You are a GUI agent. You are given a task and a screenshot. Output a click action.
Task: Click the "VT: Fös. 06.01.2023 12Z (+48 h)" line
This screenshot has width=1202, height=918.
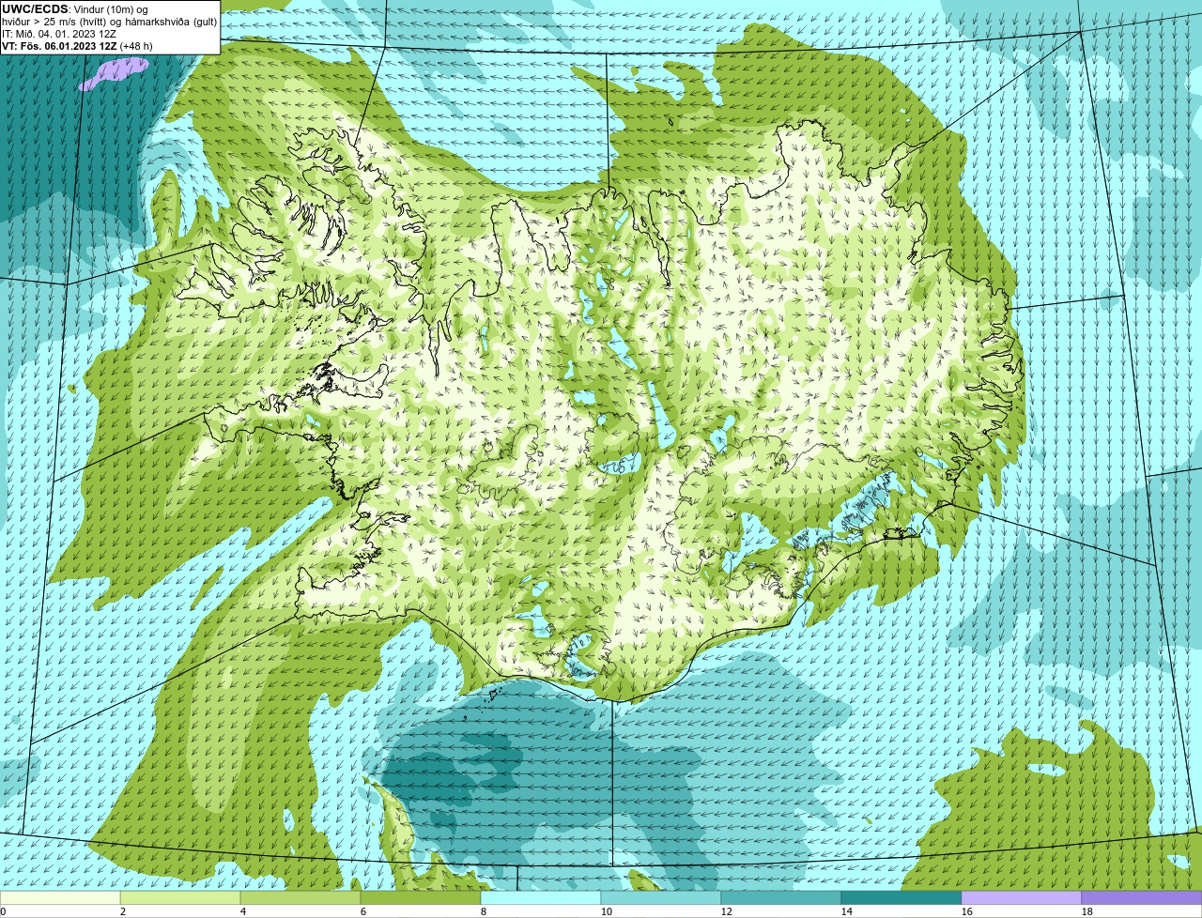coord(78,46)
